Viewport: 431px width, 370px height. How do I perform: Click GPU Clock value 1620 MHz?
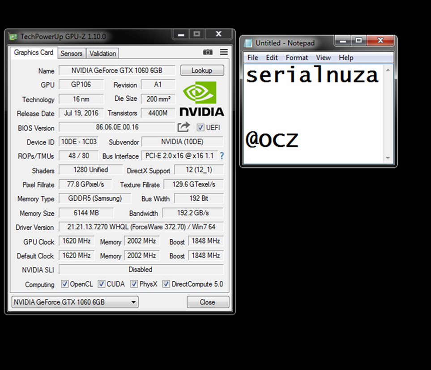click(77, 241)
